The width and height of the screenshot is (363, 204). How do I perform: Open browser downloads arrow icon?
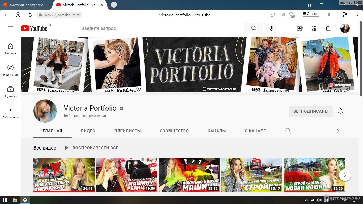(357, 15)
